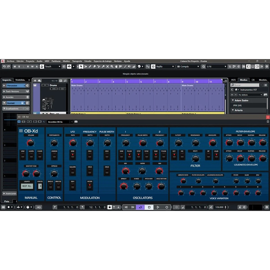Screen dimensions: 270x270
Task: Click the snapshot camera icon in OB-Xd window
Action: (x=76, y=122)
